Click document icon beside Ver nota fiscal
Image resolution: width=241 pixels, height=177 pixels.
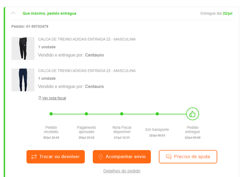(x=40, y=98)
